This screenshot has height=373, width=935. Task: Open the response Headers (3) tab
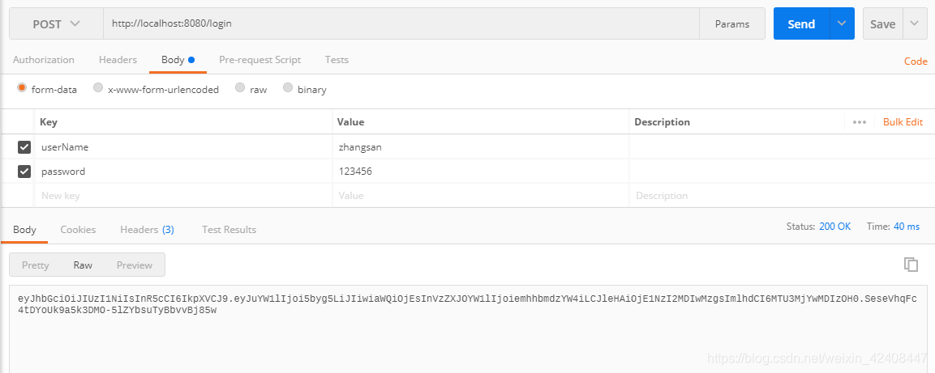148,230
